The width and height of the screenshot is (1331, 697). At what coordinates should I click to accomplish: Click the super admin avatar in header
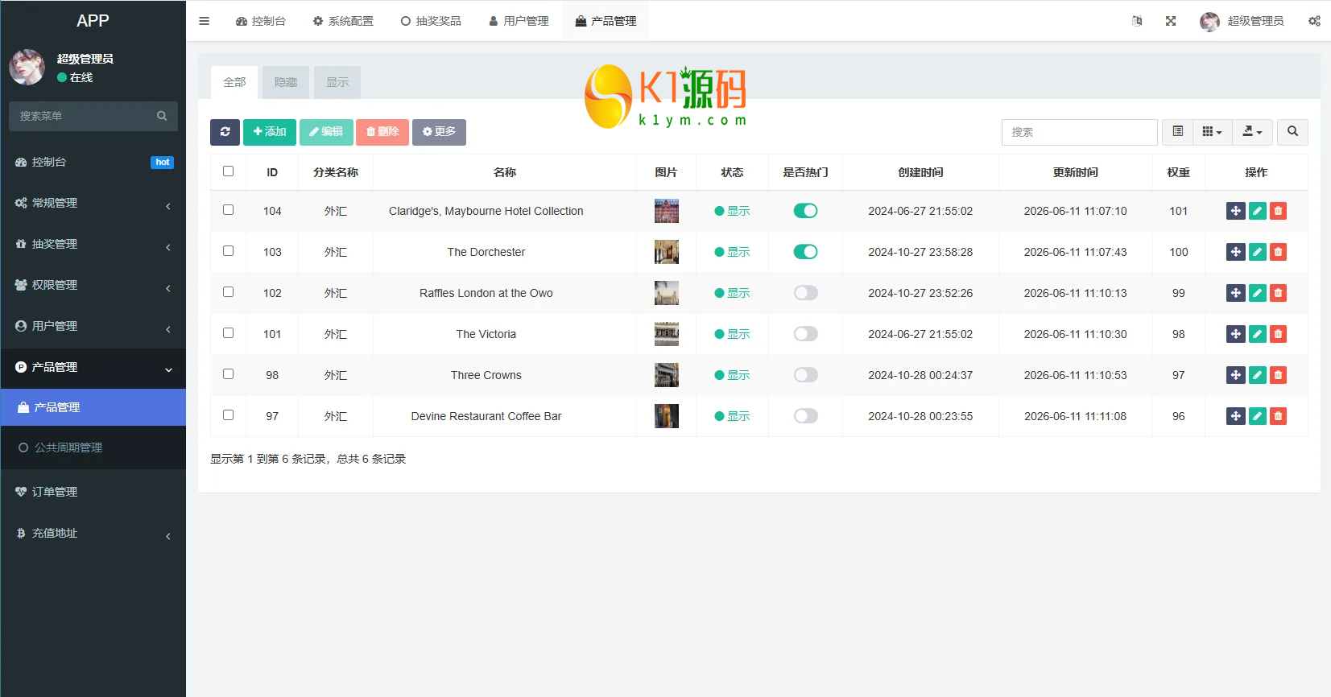coord(1209,22)
